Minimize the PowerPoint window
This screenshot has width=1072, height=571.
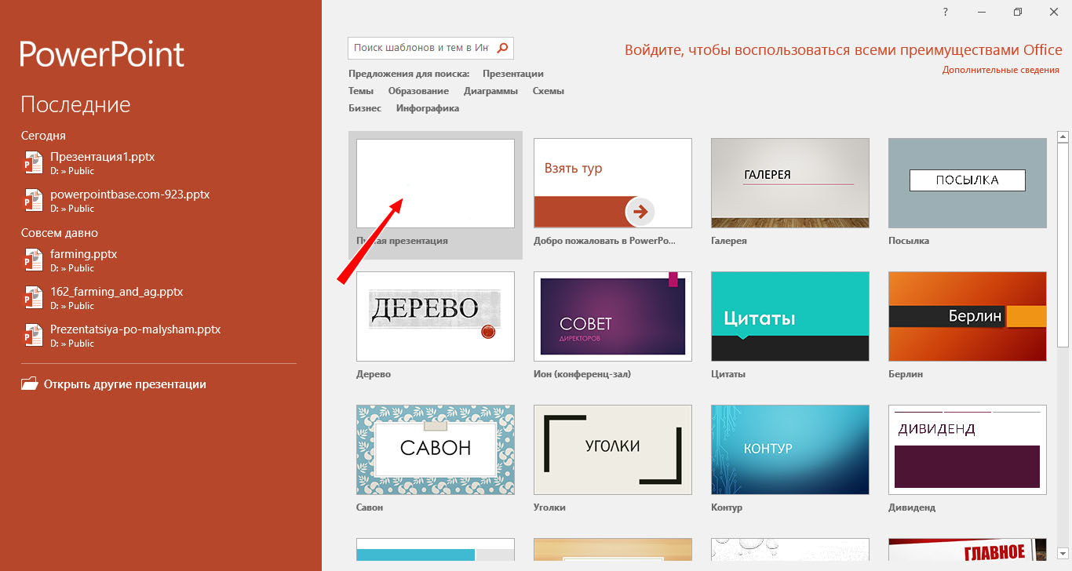point(982,12)
